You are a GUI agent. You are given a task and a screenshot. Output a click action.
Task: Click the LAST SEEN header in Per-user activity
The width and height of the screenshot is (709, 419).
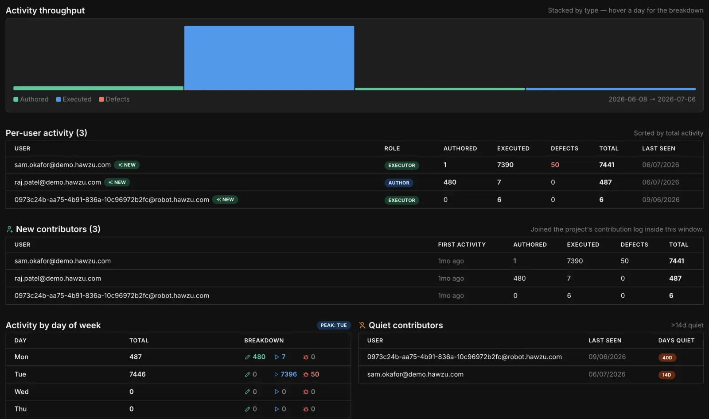[x=658, y=149]
